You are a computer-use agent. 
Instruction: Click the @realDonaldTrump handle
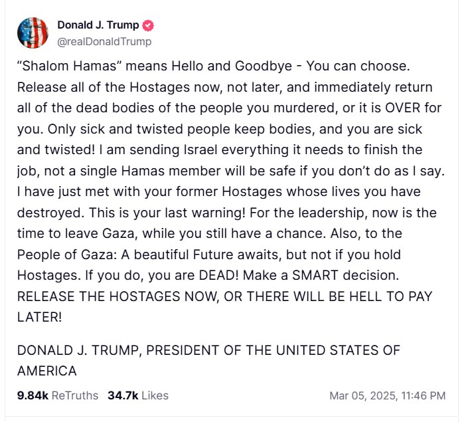(104, 41)
